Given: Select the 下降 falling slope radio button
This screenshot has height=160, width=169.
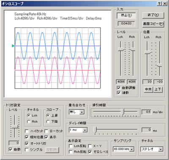Looking at the screenshot, I should [x=48, y=122].
